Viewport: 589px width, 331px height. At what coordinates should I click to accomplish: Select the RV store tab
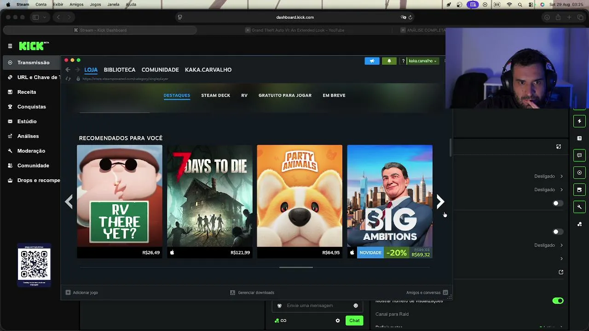(244, 96)
